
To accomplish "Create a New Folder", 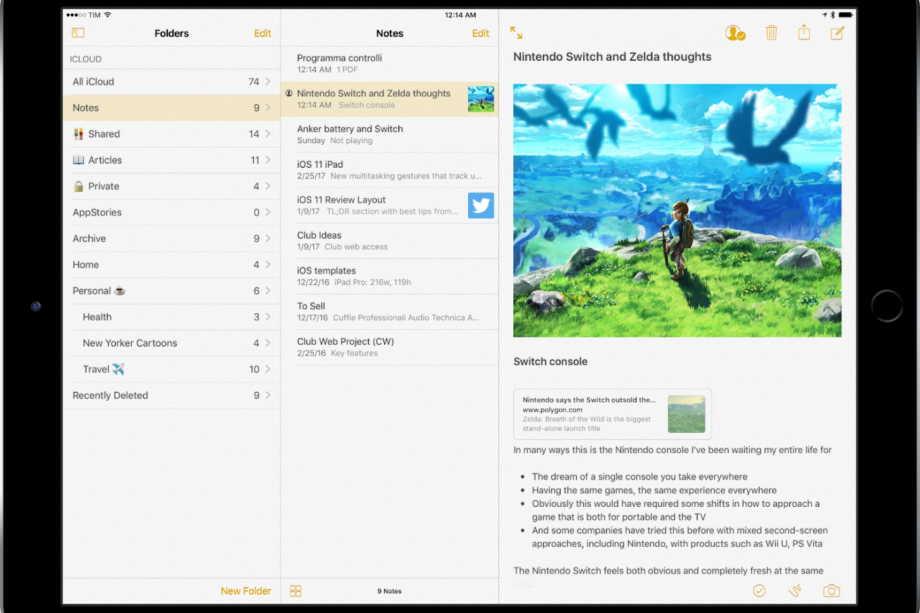I will pos(246,591).
